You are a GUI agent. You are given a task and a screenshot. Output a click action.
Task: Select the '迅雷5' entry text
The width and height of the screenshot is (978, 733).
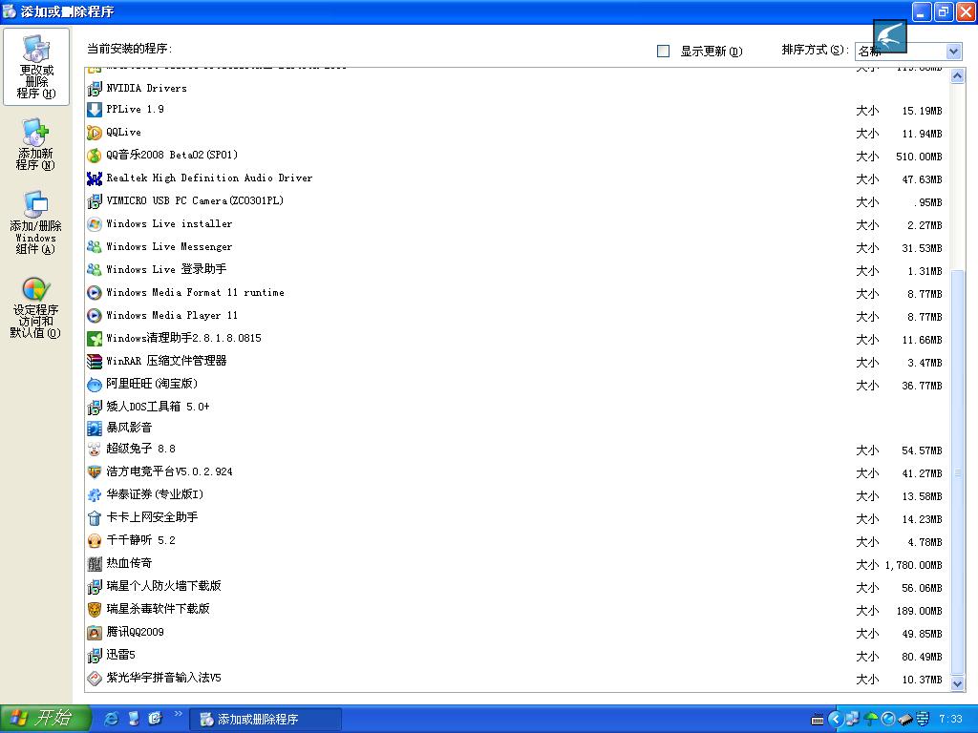tap(120, 655)
